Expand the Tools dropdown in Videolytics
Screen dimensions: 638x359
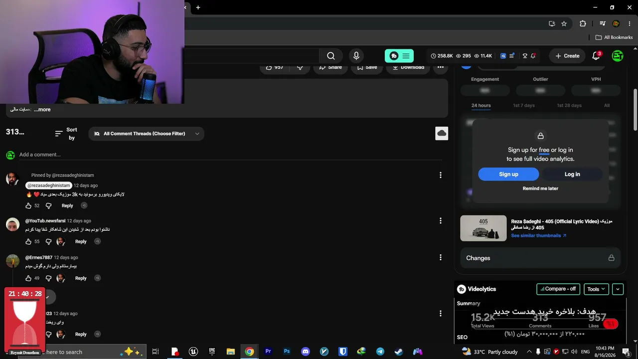pyautogui.click(x=596, y=289)
